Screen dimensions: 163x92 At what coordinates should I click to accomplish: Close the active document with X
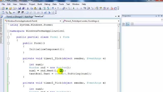tap(119, 16)
